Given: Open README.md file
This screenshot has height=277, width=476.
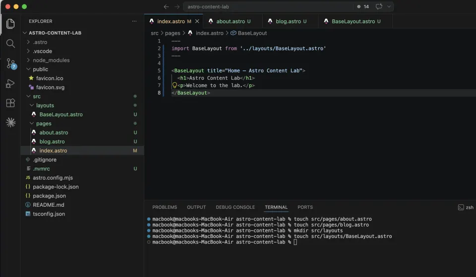Looking at the screenshot, I should 48,205.
